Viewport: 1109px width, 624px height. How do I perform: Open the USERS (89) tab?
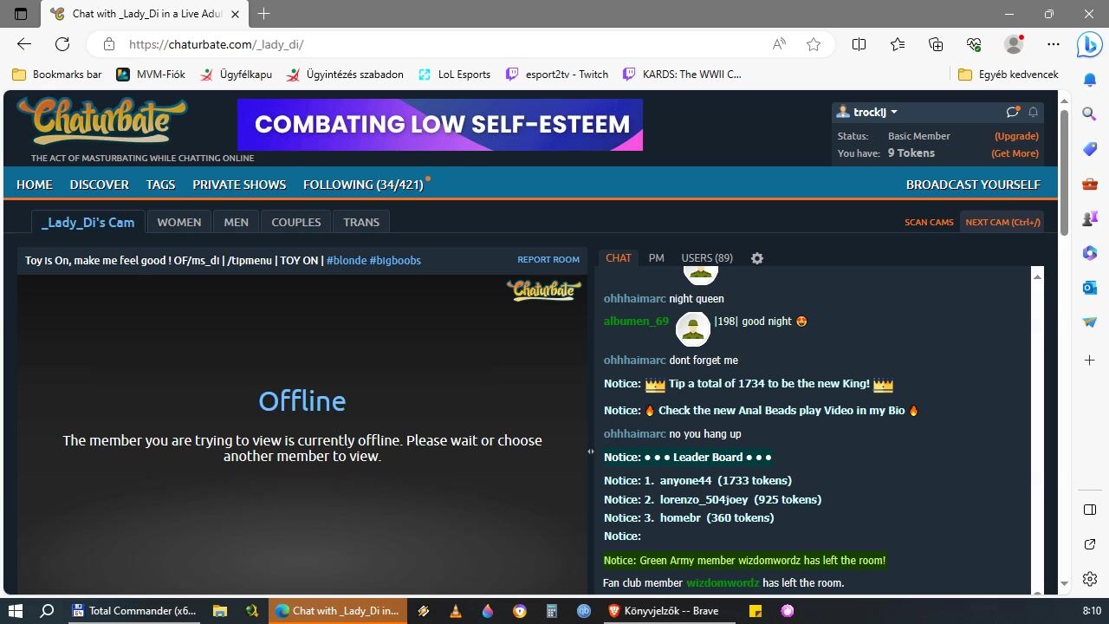(707, 257)
